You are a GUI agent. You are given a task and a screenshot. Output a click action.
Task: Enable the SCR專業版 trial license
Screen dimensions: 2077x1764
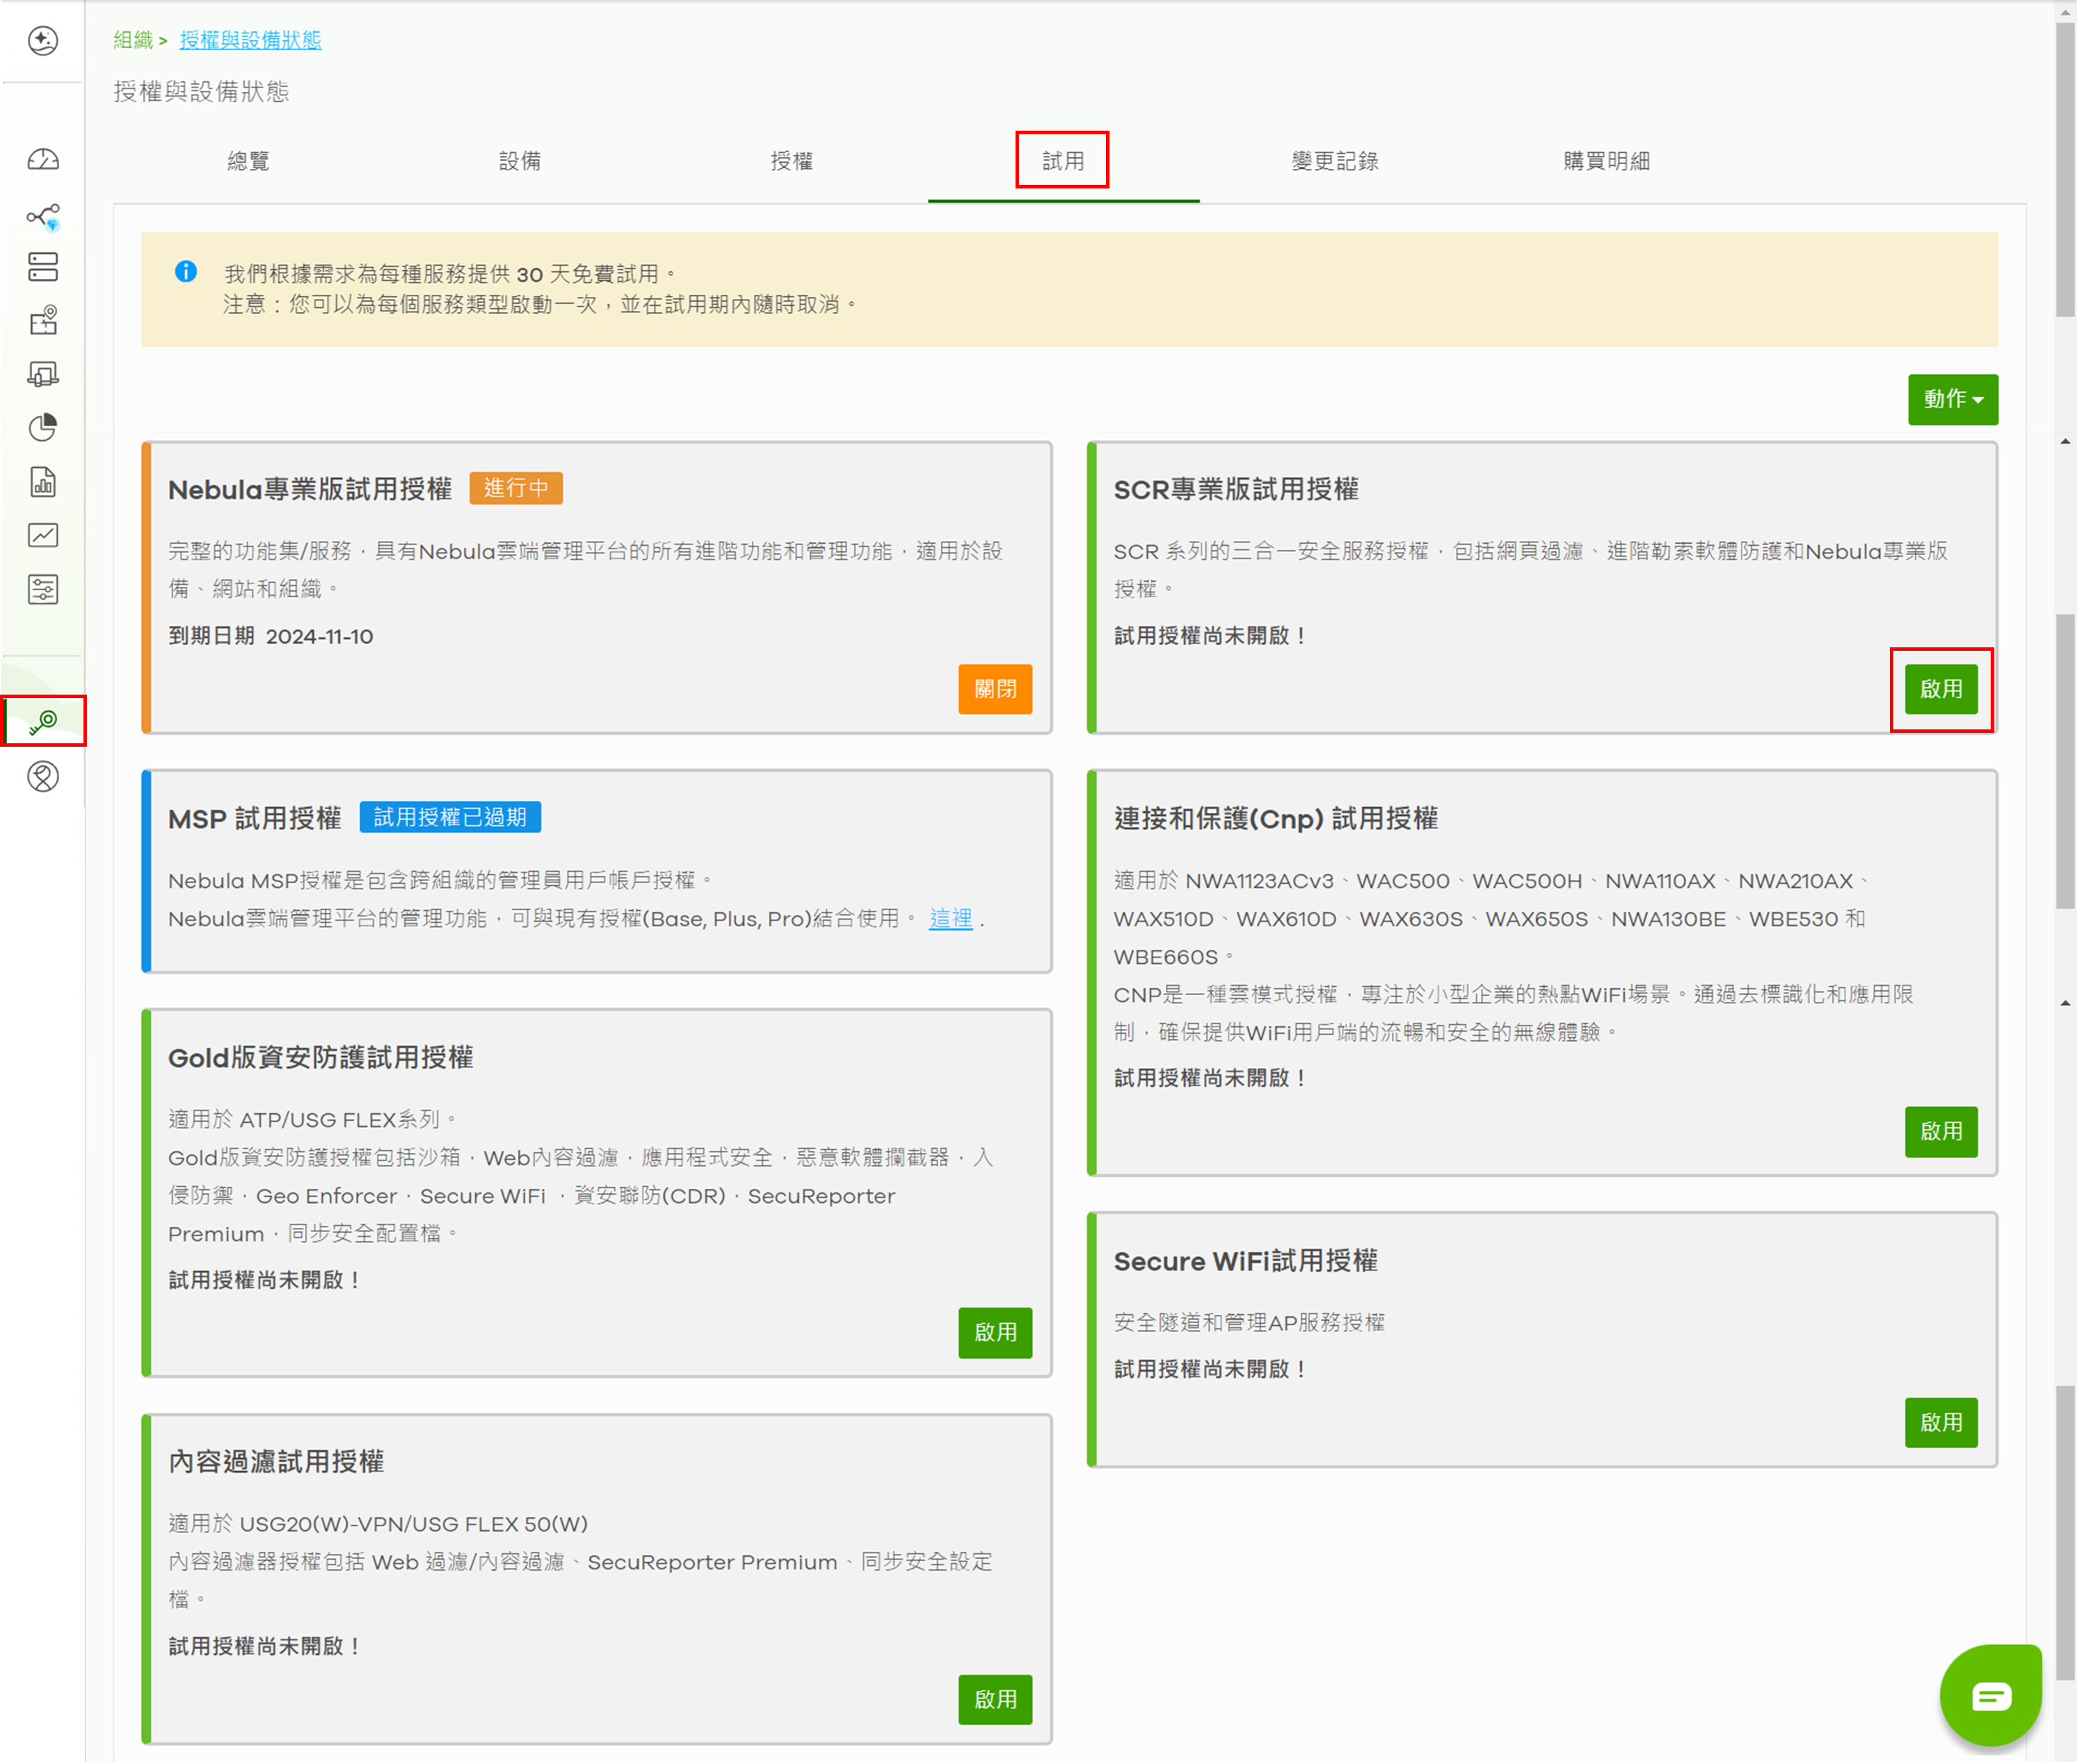pos(1941,689)
